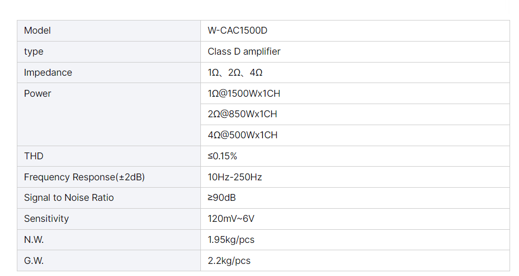Viewport: 519px width, 276px height.
Task: Select the 1Ω@1500Wx1CH power value
Action: (x=244, y=94)
